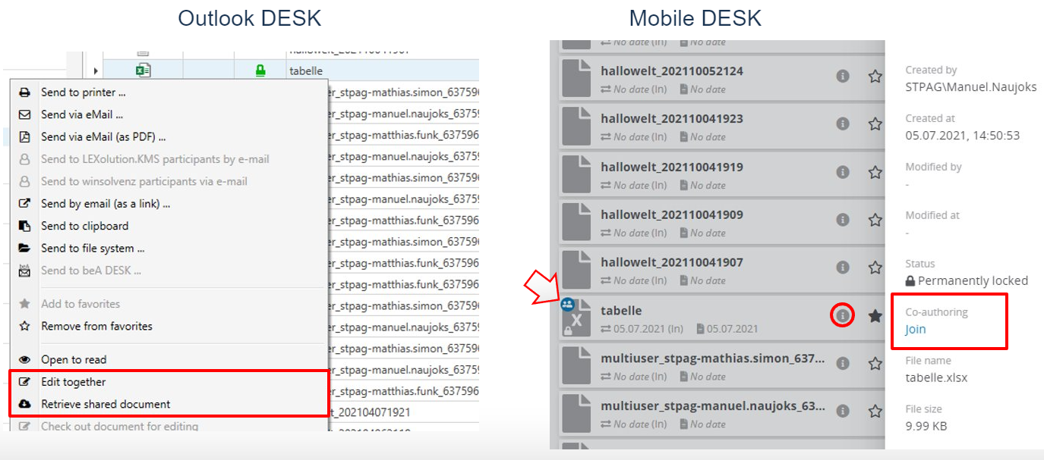Click '9.99 KB' file size value

[926, 426]
